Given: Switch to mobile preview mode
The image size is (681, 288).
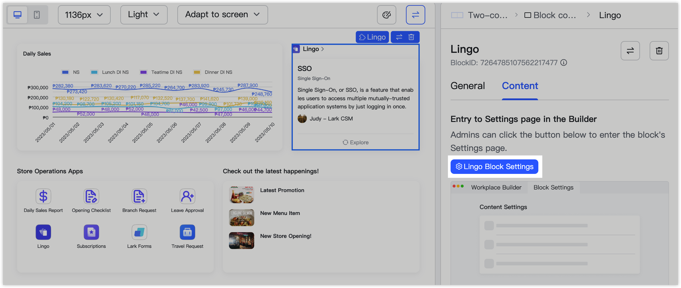Looking at the screenshot, I should click(37, 15).
